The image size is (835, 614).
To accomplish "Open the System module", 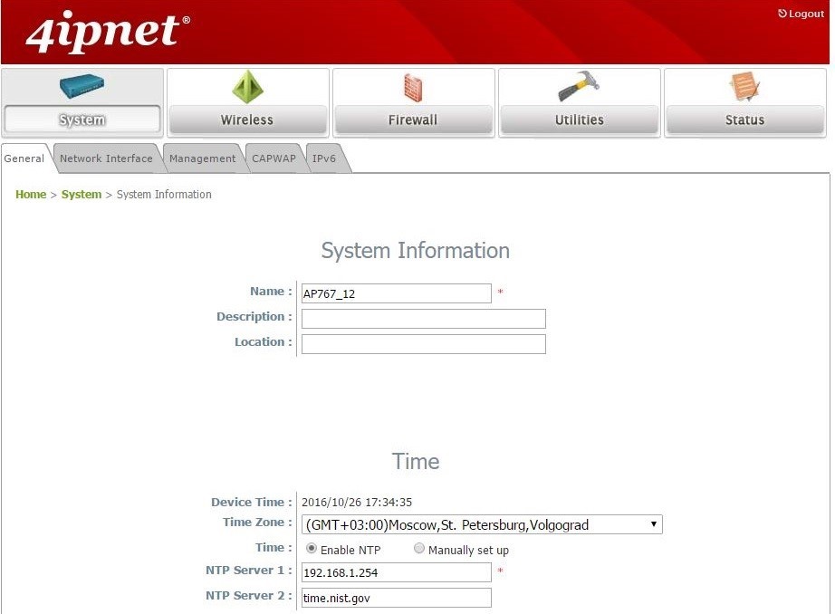I will [82, 100].
